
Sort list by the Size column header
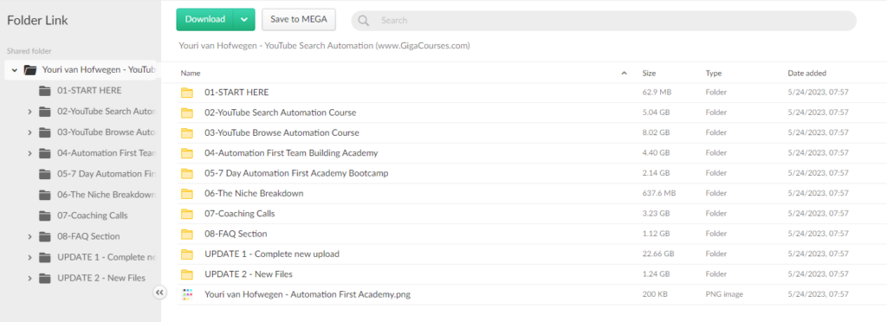649,74
